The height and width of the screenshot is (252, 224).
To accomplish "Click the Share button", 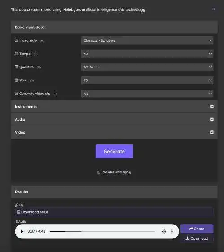I will (197, 229).
